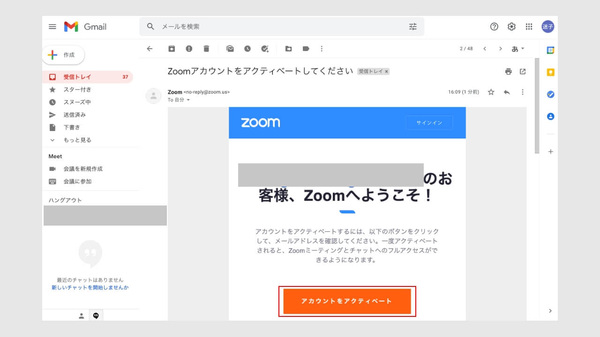Open Hangouts conversations tab icon
Screen dimensions: 600x337
point(96,316)
